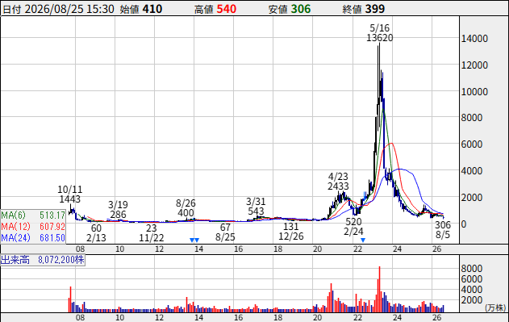Select the 12/26 low label 131
The width and height of the screenshot is (509, 322).
point(291,226)
